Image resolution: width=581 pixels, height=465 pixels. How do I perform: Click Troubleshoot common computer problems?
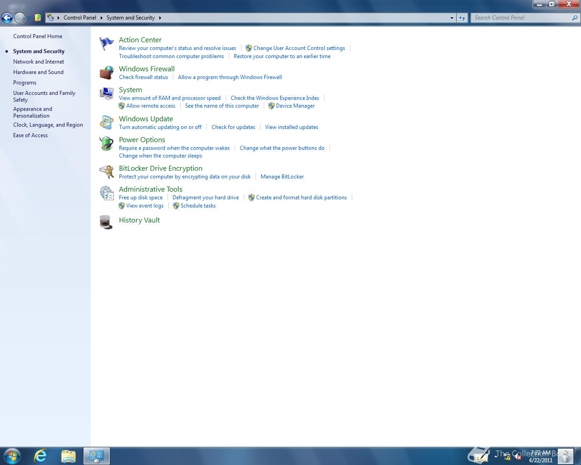pyautogui.click(x=171, y=56)
